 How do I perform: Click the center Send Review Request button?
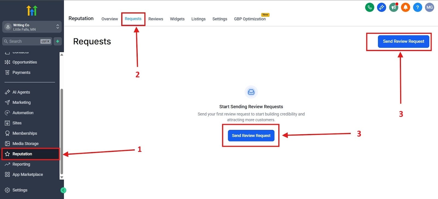tap(251, 136)
